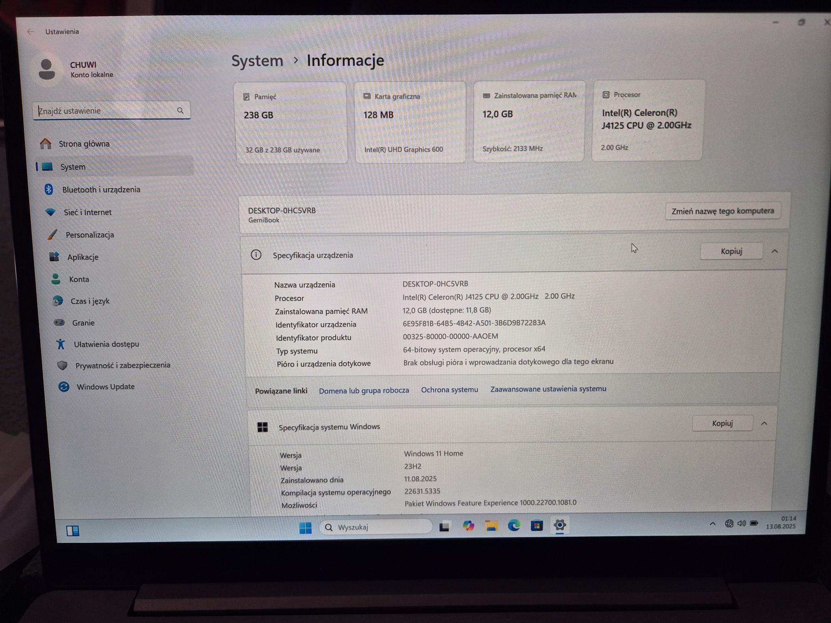
Task: Click the CHUWI account avatar icon
Action: tap(47, 69)
